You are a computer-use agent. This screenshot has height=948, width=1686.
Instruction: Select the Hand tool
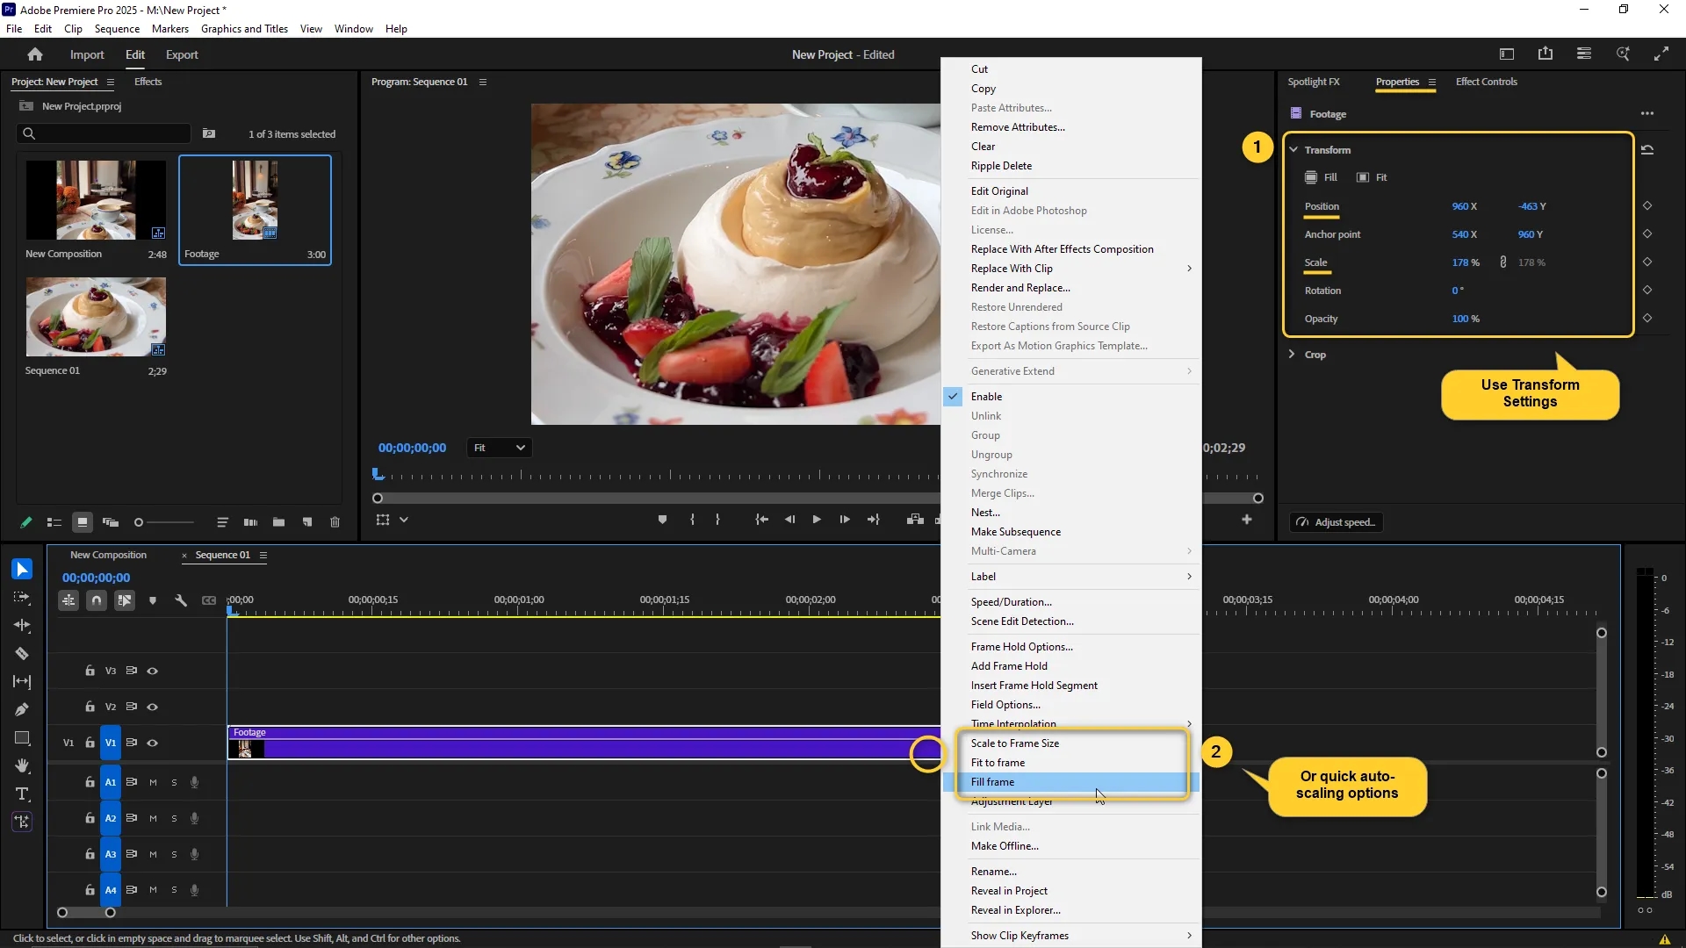pos(22,766)
